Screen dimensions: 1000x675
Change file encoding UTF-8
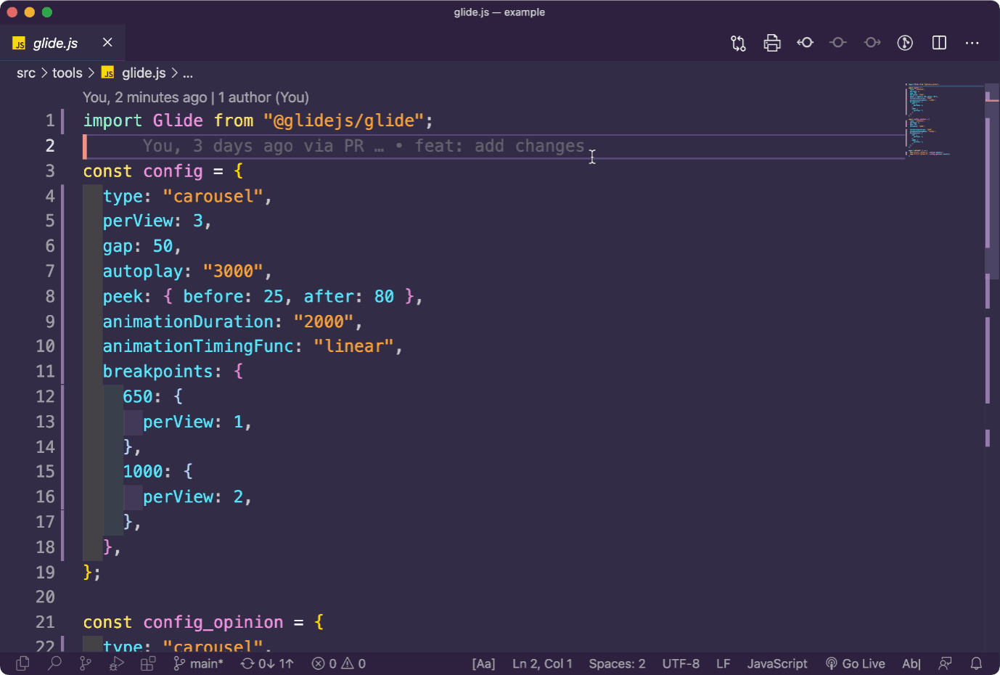(681, 663)
